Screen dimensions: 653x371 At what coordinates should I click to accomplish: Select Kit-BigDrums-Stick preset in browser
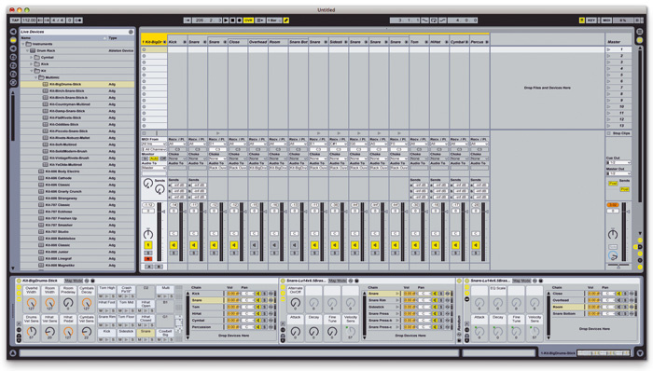click(x=77, y=85)
